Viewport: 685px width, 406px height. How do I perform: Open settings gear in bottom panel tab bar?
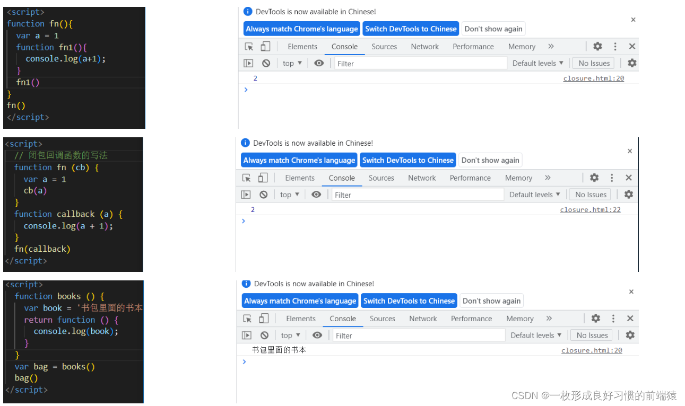[x=596, y=319]
